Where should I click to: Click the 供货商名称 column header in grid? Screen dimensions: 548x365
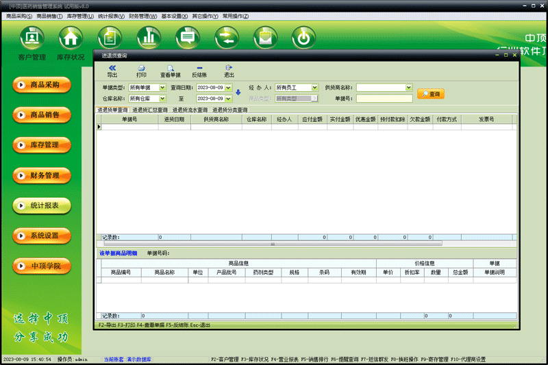pos(216,119)
